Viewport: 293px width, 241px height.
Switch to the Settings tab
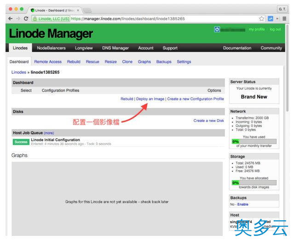184,62
